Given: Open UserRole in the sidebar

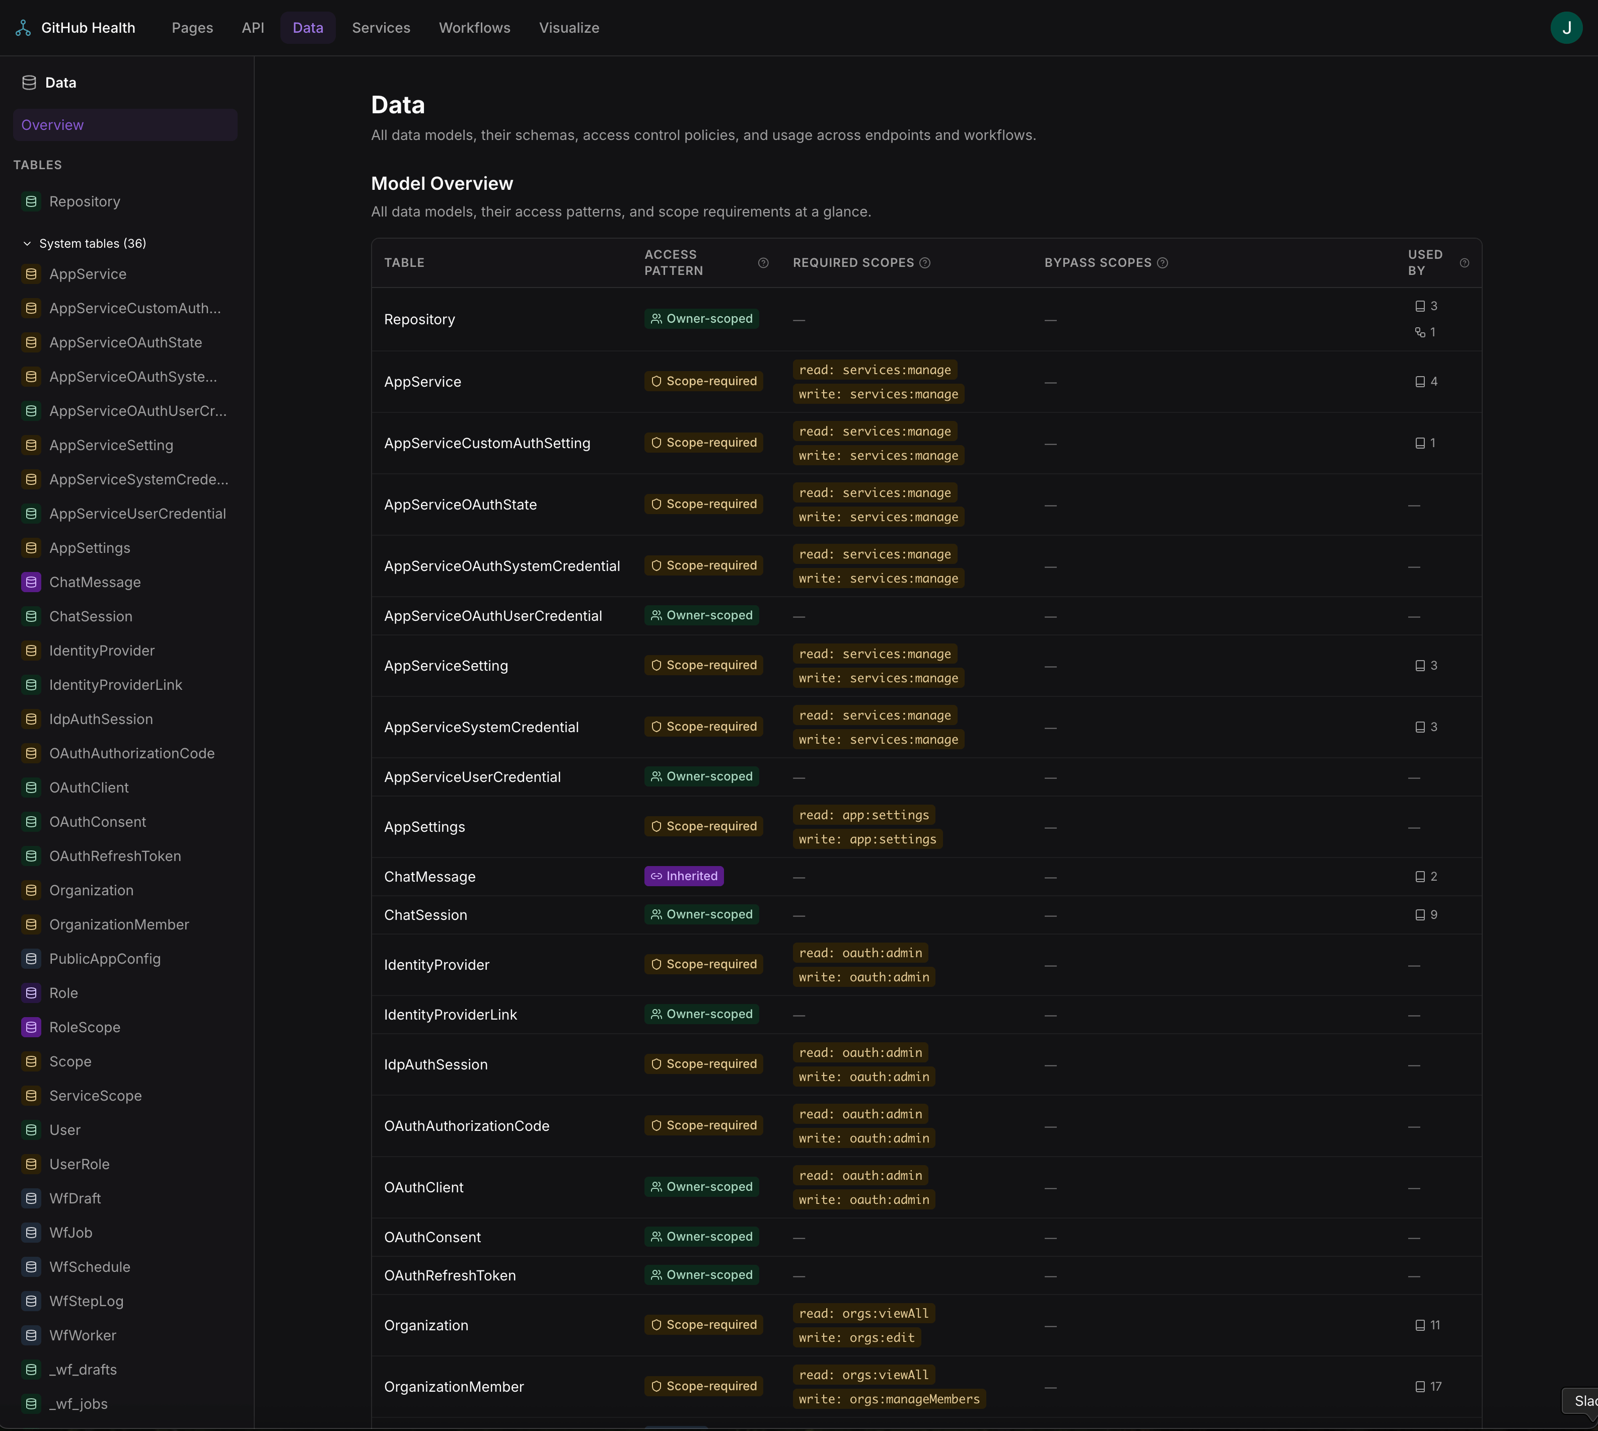Looking at the screenshot, I should coord(125,1164).
